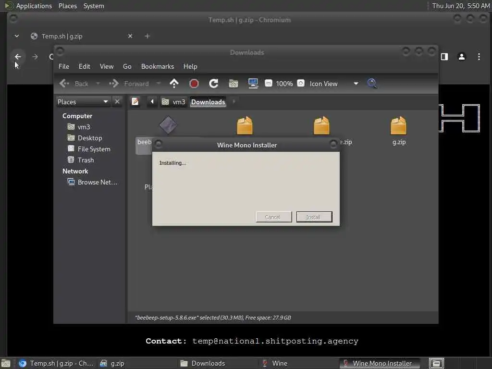Click the right path scroll arrow
Screen dimensions: 492x369
coord(234,102)
